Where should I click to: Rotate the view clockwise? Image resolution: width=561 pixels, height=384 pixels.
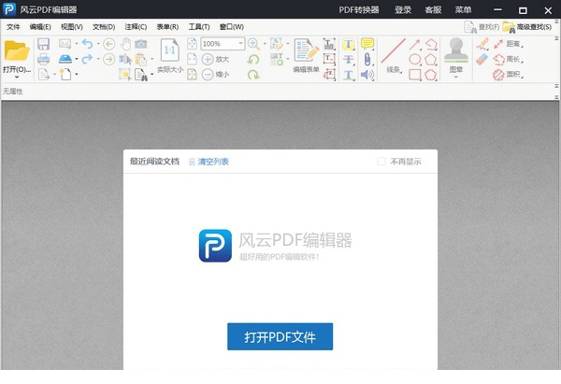253,75
